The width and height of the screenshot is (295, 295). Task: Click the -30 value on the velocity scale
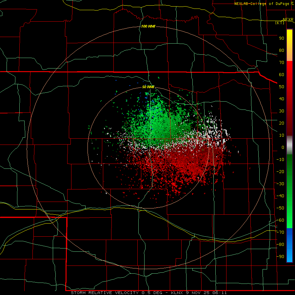pyautogui.click(x=280, y=184)
